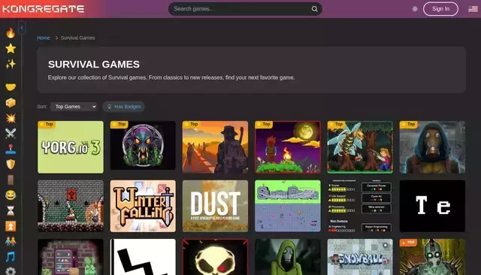Click the Survival Games page heading
481x275 pixels.
coord(94,65)
